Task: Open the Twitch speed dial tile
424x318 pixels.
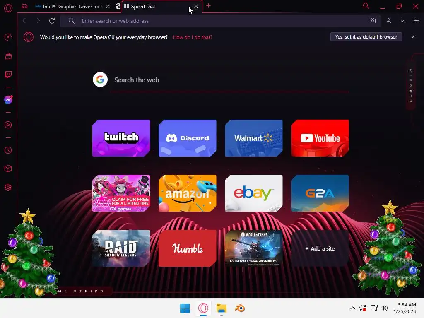Action: (121, 138)
